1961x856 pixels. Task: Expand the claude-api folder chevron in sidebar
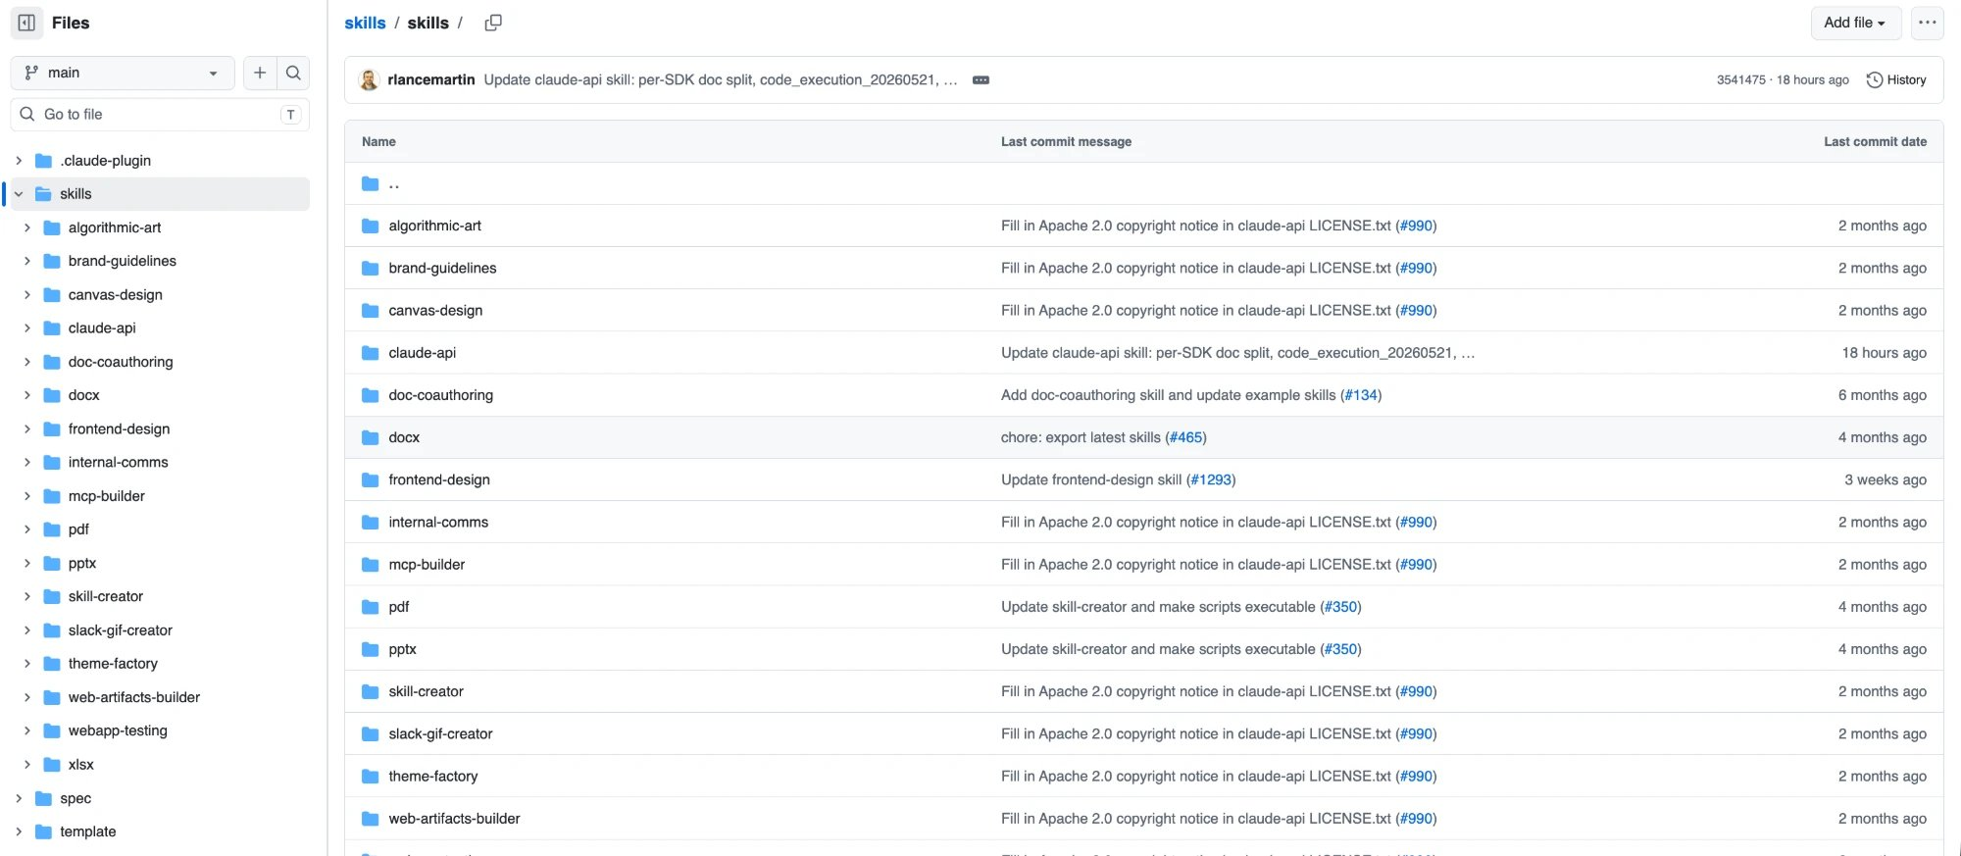click(27, 328)
